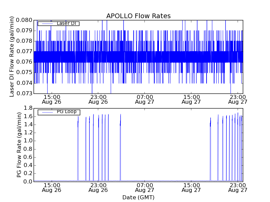The image size is (270, 202).
Task: Click the 1.6 tick label
Action: click(28, 116)
